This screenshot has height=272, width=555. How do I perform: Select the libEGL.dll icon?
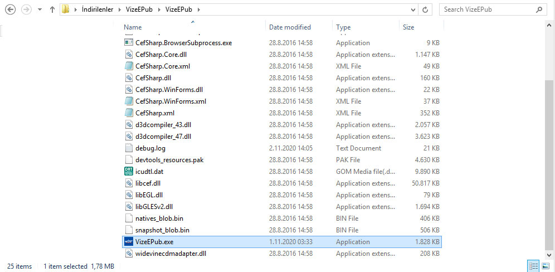click(x=129, y=195)
